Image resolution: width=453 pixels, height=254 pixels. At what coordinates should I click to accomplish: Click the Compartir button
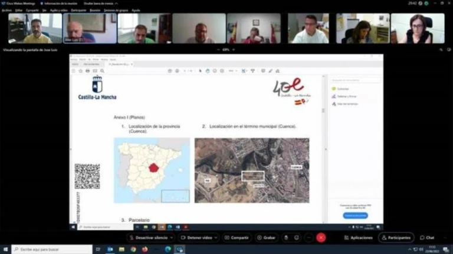click(236, 238)
